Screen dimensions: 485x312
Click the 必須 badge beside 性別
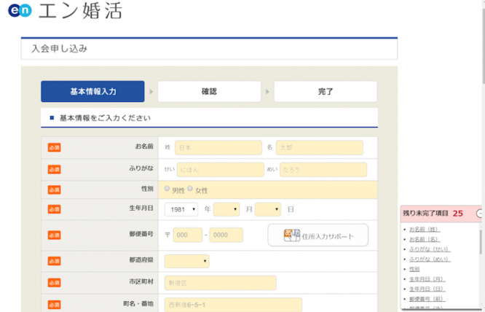point(54,190)
